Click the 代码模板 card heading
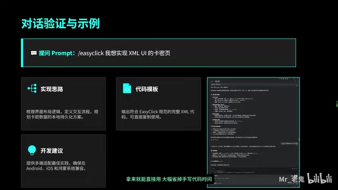 (147, 89)
